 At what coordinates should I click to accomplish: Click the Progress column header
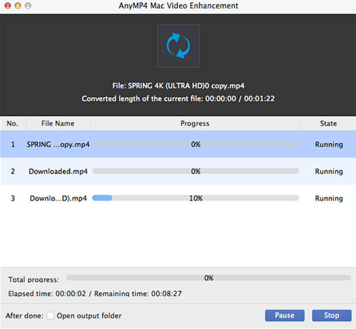point(195,124)
